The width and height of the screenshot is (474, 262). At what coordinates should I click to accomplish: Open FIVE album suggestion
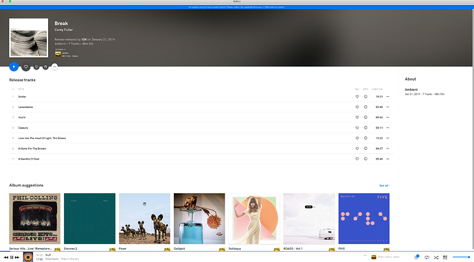tap(364, 219)
